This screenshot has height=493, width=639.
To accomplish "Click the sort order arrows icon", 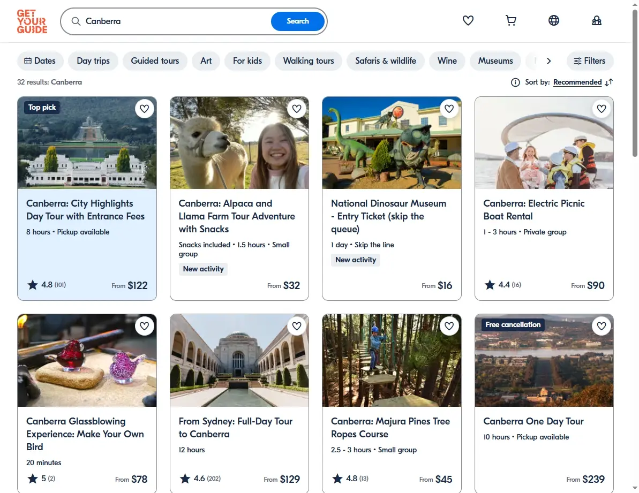I will [x=609, y=82].
